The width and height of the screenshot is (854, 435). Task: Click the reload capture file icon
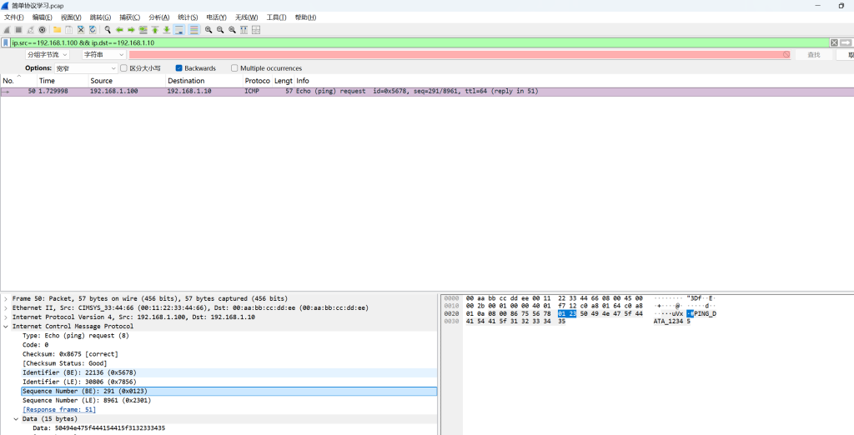(93, 30)
